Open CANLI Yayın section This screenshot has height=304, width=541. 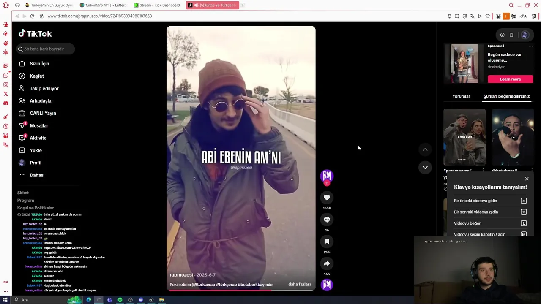tap(37, 113)
